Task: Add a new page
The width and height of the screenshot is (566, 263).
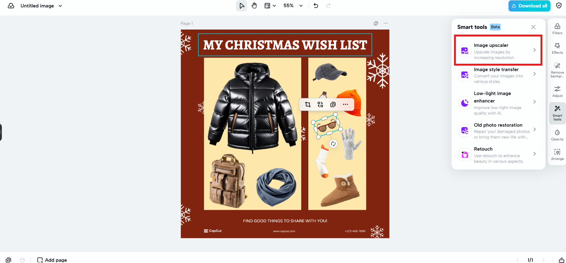Action: click(x=52, y=260)
